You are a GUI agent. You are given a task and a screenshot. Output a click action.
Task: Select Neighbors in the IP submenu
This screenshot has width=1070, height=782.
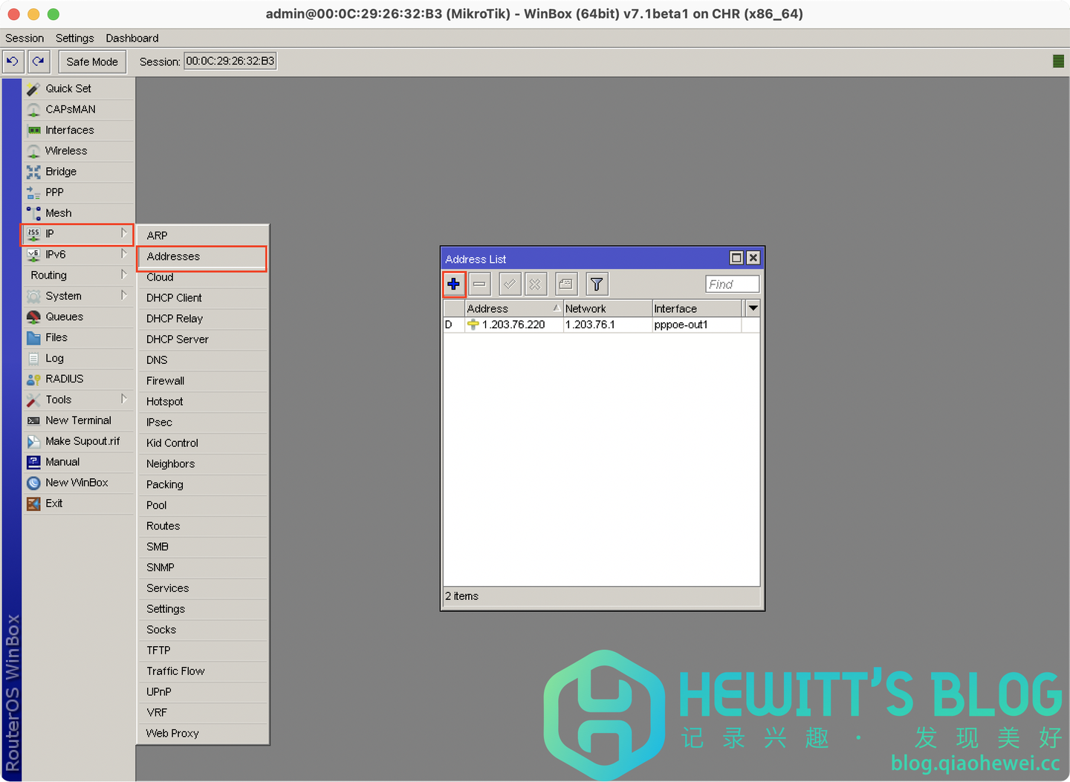pos(202,464)
